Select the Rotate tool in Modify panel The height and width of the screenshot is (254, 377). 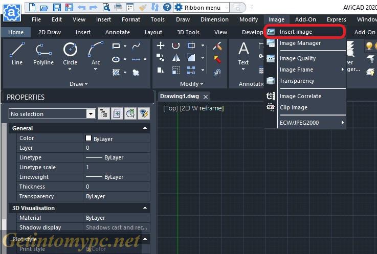pyautogui.click(x=176, y=45)
